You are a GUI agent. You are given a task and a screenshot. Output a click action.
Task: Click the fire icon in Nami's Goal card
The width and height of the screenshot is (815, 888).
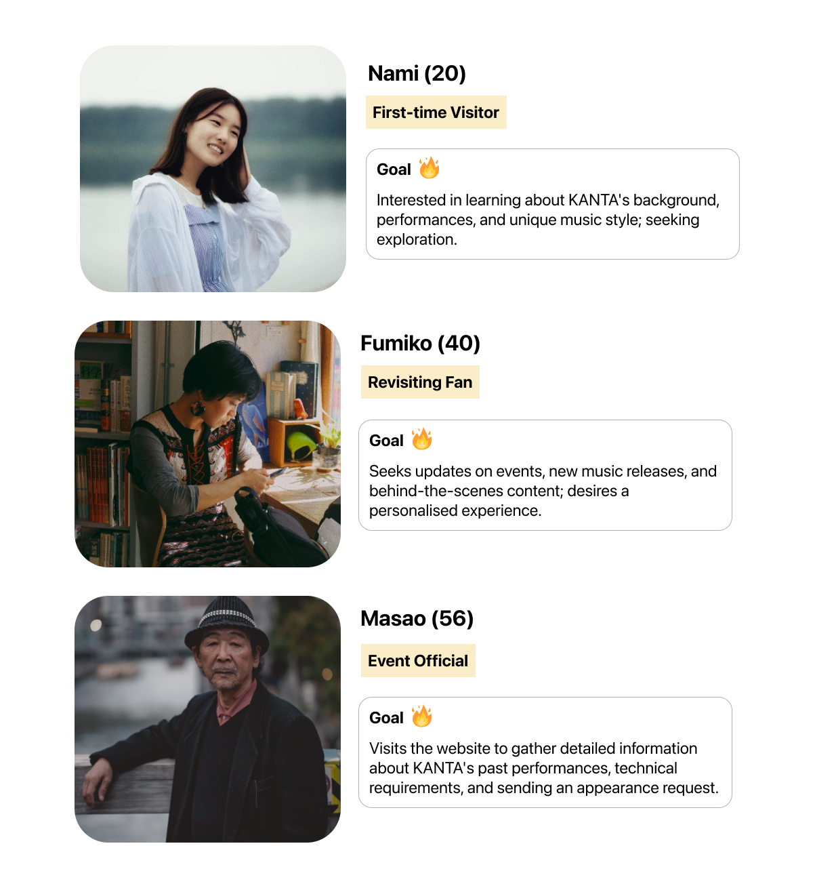(429, 167)
